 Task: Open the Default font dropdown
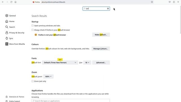[x=60, y=63]
